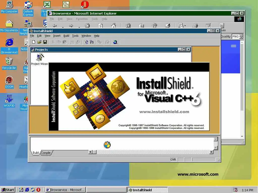
Task: Open the Tools menu in InstallShield
Action: 75,36
